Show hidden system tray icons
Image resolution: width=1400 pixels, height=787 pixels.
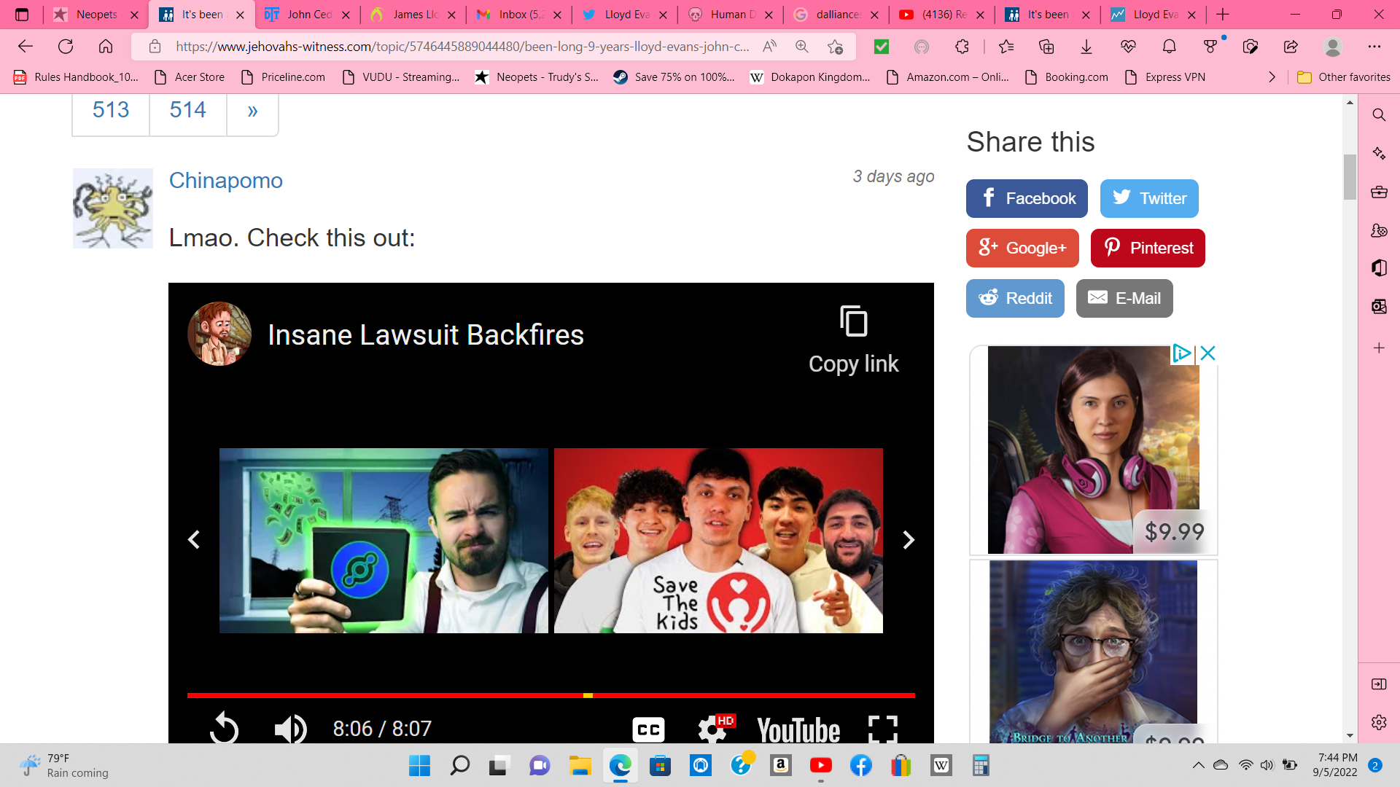pos(1198,765)
